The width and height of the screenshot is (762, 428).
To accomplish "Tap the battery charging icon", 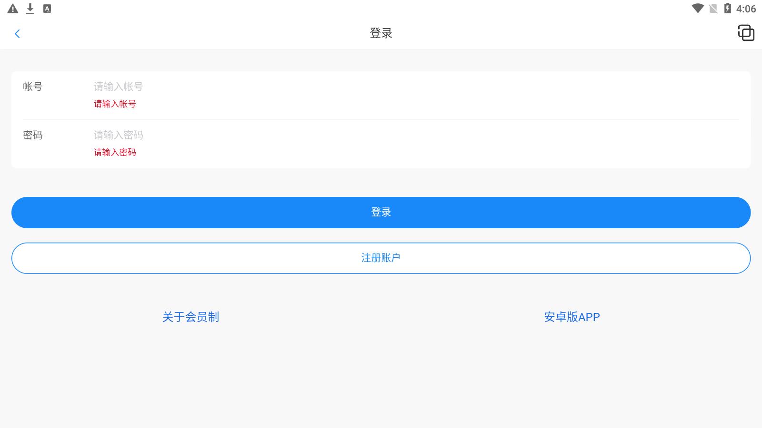I will [x=727, y=9].
